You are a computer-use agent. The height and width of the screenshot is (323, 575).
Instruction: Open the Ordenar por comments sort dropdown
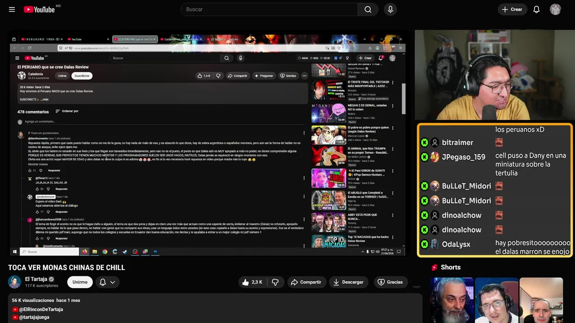pyautogui.click(x=67, y=111)
